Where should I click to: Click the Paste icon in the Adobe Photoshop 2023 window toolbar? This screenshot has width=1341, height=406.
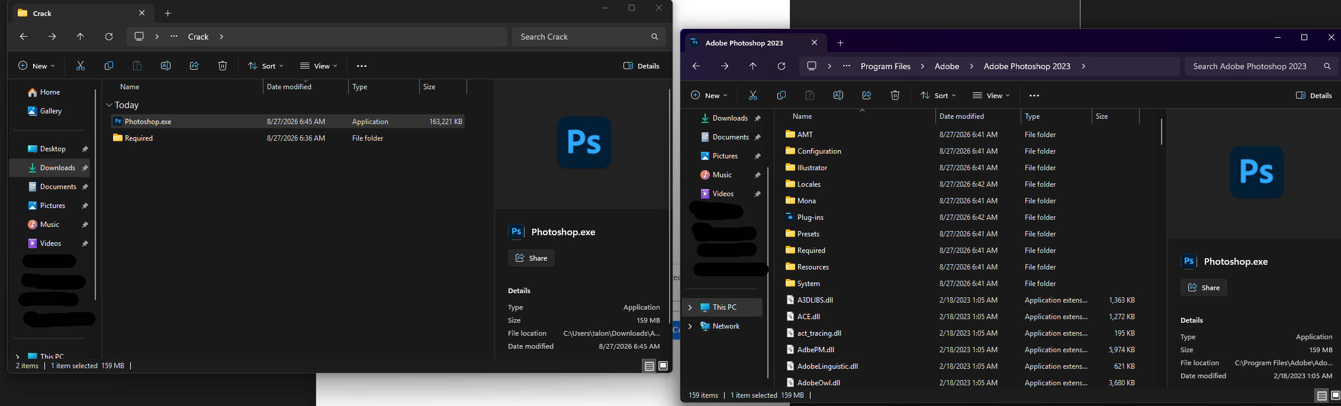[x=810, y=95]
